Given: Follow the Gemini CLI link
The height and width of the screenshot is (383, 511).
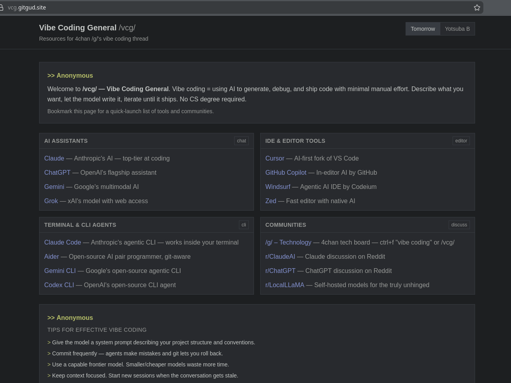Looking at the screenshot, I should pyautogui.click(x=60, y=271).
